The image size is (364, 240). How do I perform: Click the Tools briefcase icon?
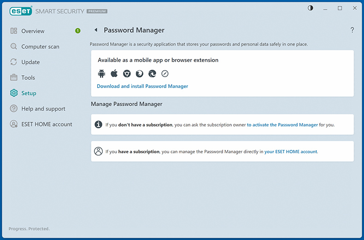point(14,78)
